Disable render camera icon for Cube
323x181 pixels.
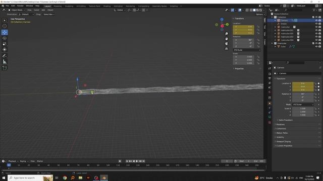(x=319, y=47)
